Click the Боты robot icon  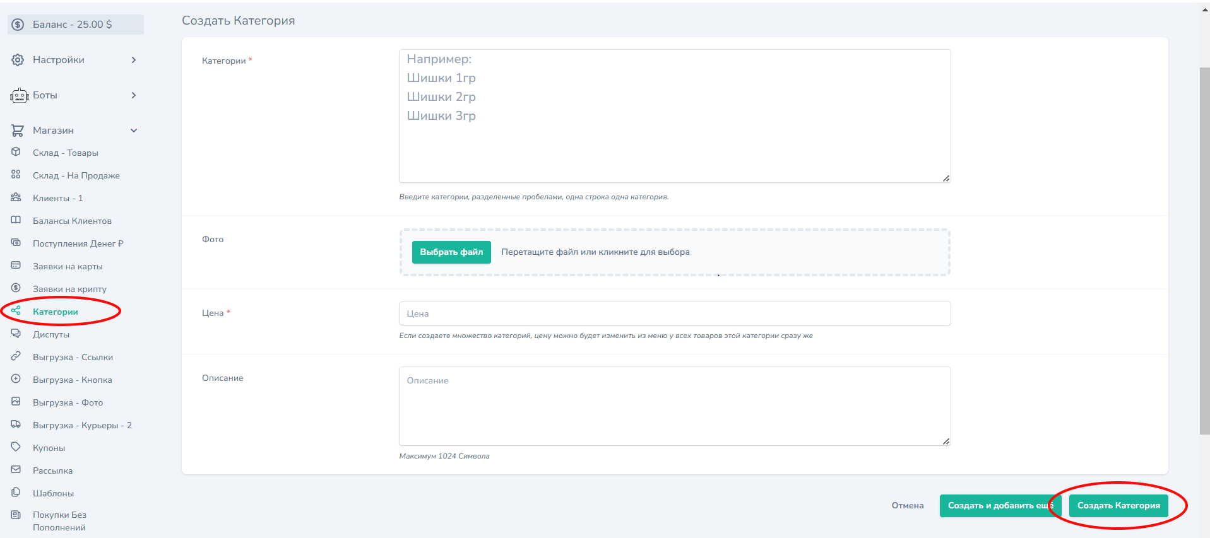[20, 95]
